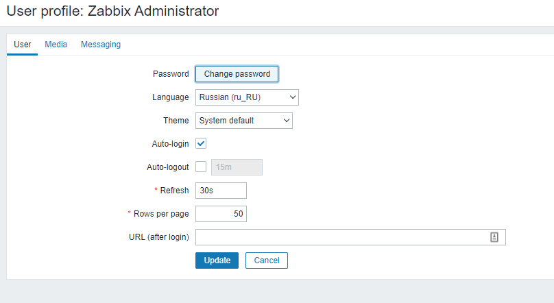This screenshot has width=554, height=303.
Task: Open the Language dropdown showing Russian
Action: [247, 97]
